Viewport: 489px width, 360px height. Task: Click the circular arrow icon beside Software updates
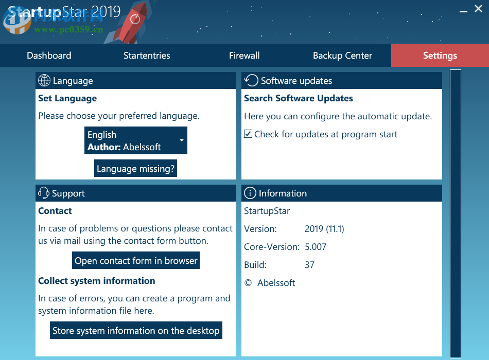[251, 80]
